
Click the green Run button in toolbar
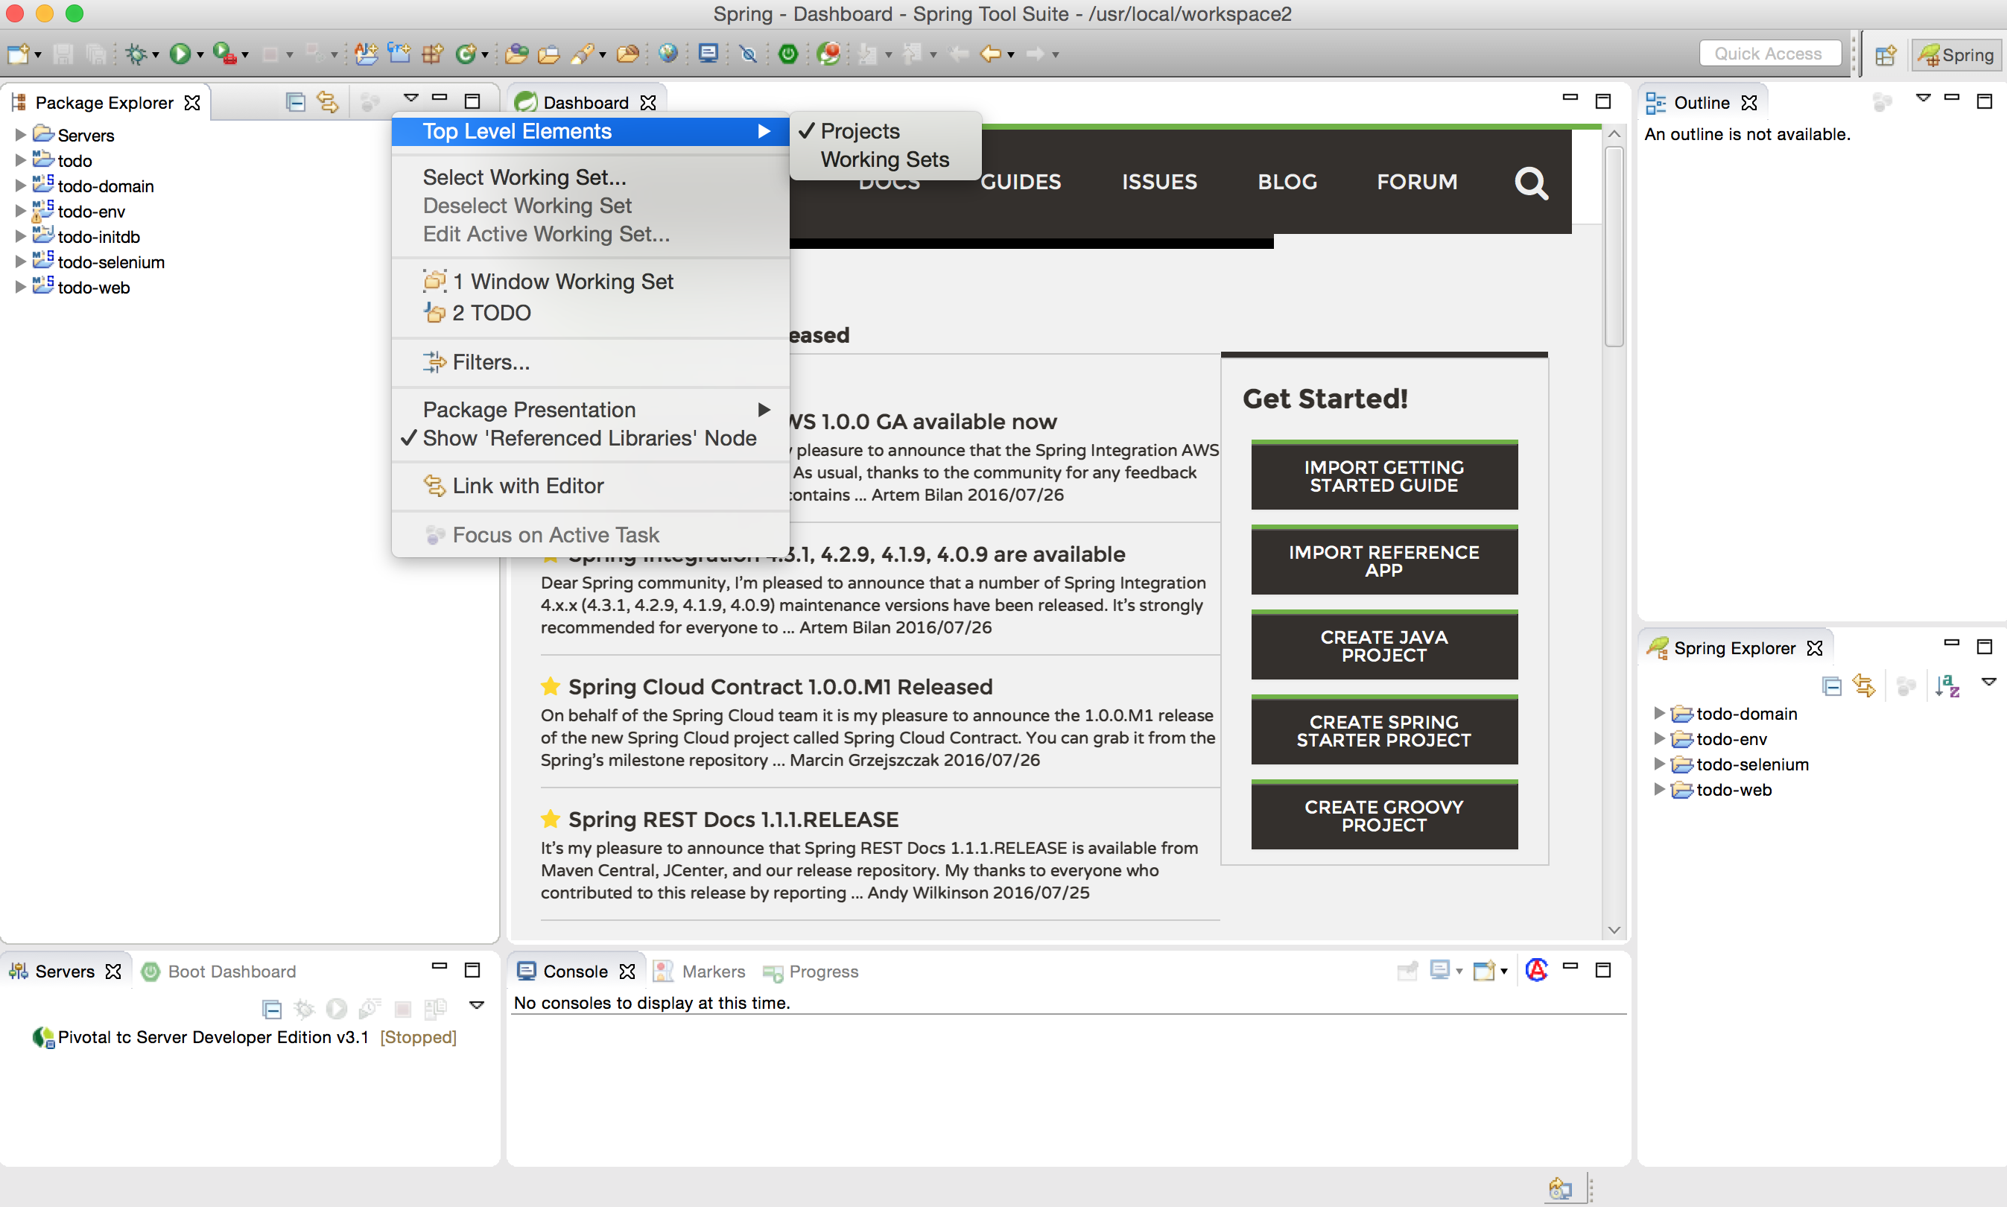180,54
